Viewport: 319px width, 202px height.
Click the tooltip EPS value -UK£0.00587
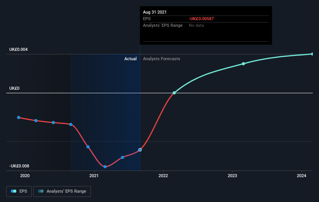point(201,19)
